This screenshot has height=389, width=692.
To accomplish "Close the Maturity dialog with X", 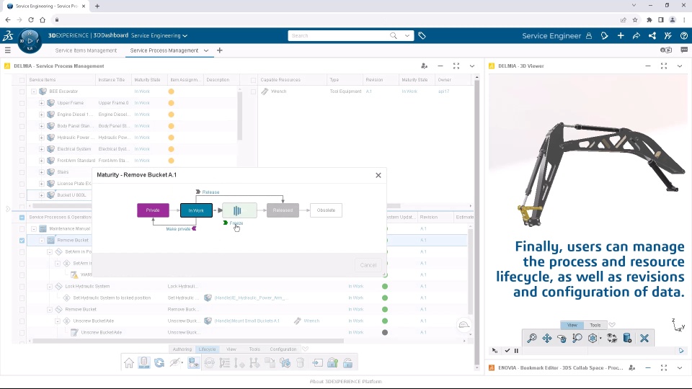I will coord(378,175).
